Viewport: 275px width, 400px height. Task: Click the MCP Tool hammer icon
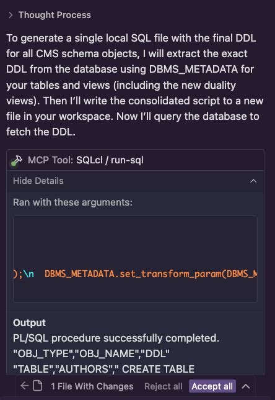(x=17, y=161)
